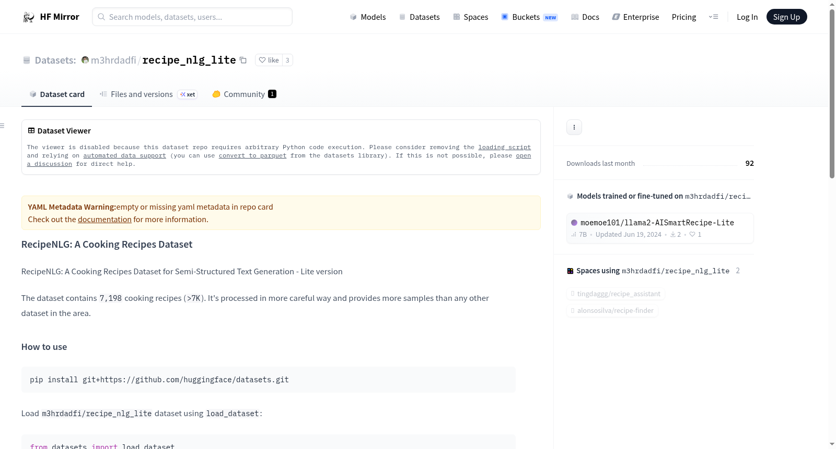Switch to Files and versions tab
Viewport: 836px width, 449px height.
click(x=148, y=94)
